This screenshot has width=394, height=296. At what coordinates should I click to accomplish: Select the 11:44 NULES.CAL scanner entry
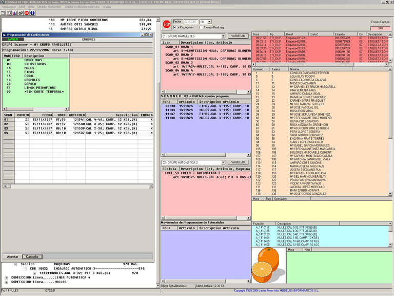(x=206, y=110)
